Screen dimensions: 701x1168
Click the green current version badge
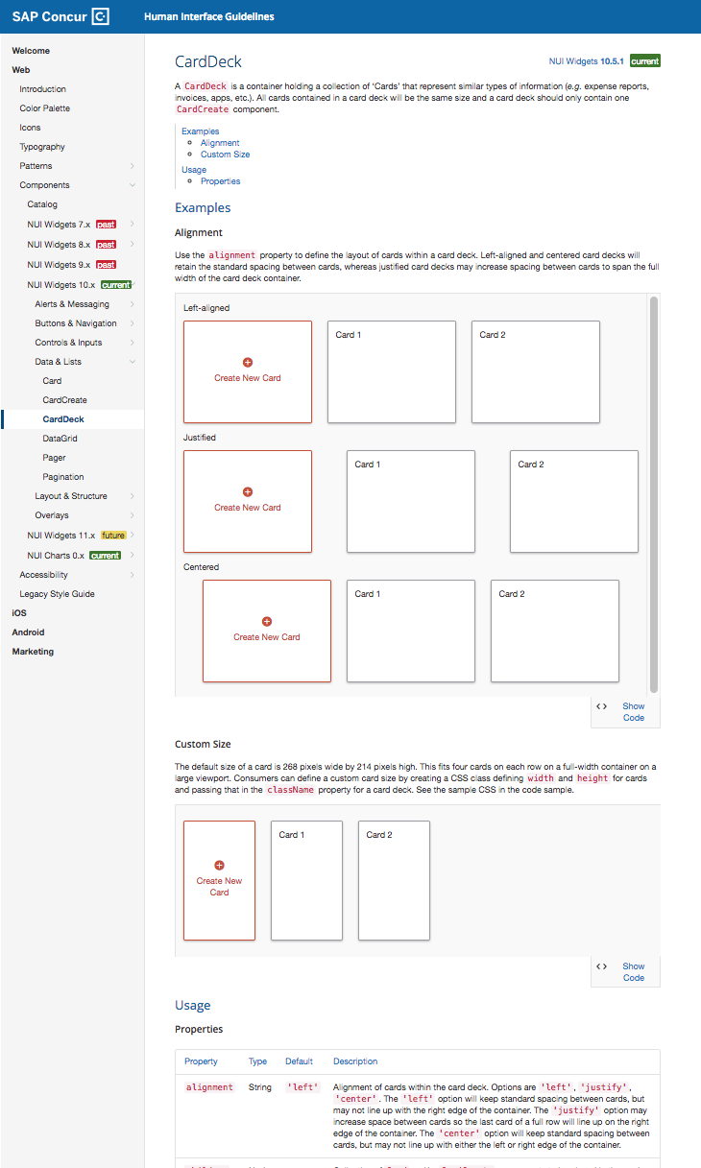pos(645,60)
